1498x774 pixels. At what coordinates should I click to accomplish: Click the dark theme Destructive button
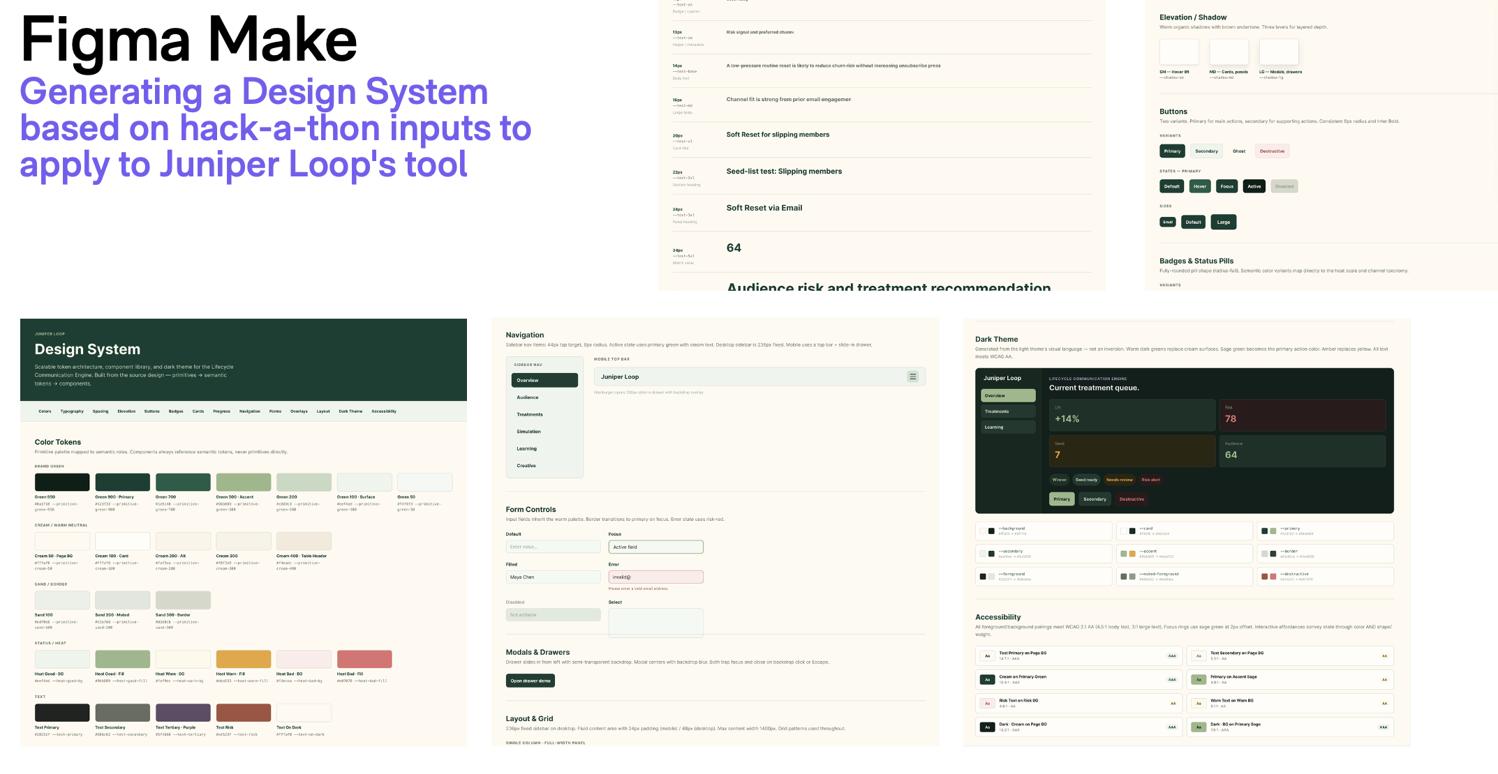coord(1132,499)
